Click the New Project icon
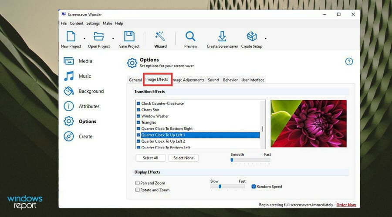Image resolution: width=392 pixels, height=217 pixels. 71,36
